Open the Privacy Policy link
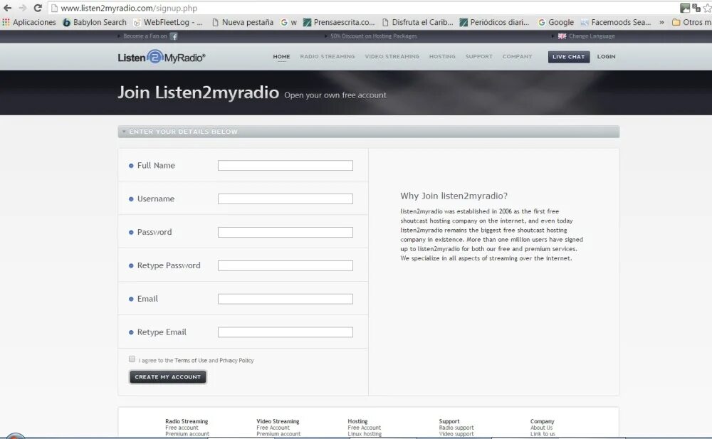 point(236,361)
